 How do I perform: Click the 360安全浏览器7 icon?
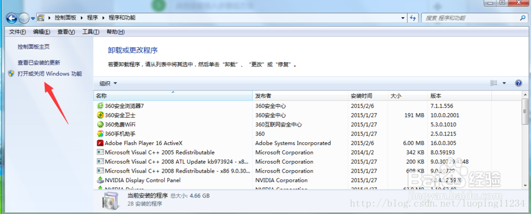[100, 106]
